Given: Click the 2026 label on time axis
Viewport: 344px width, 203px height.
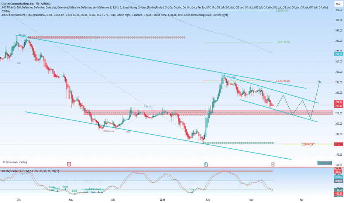Looking at the screenshot, I should click(x=162, y=200).
